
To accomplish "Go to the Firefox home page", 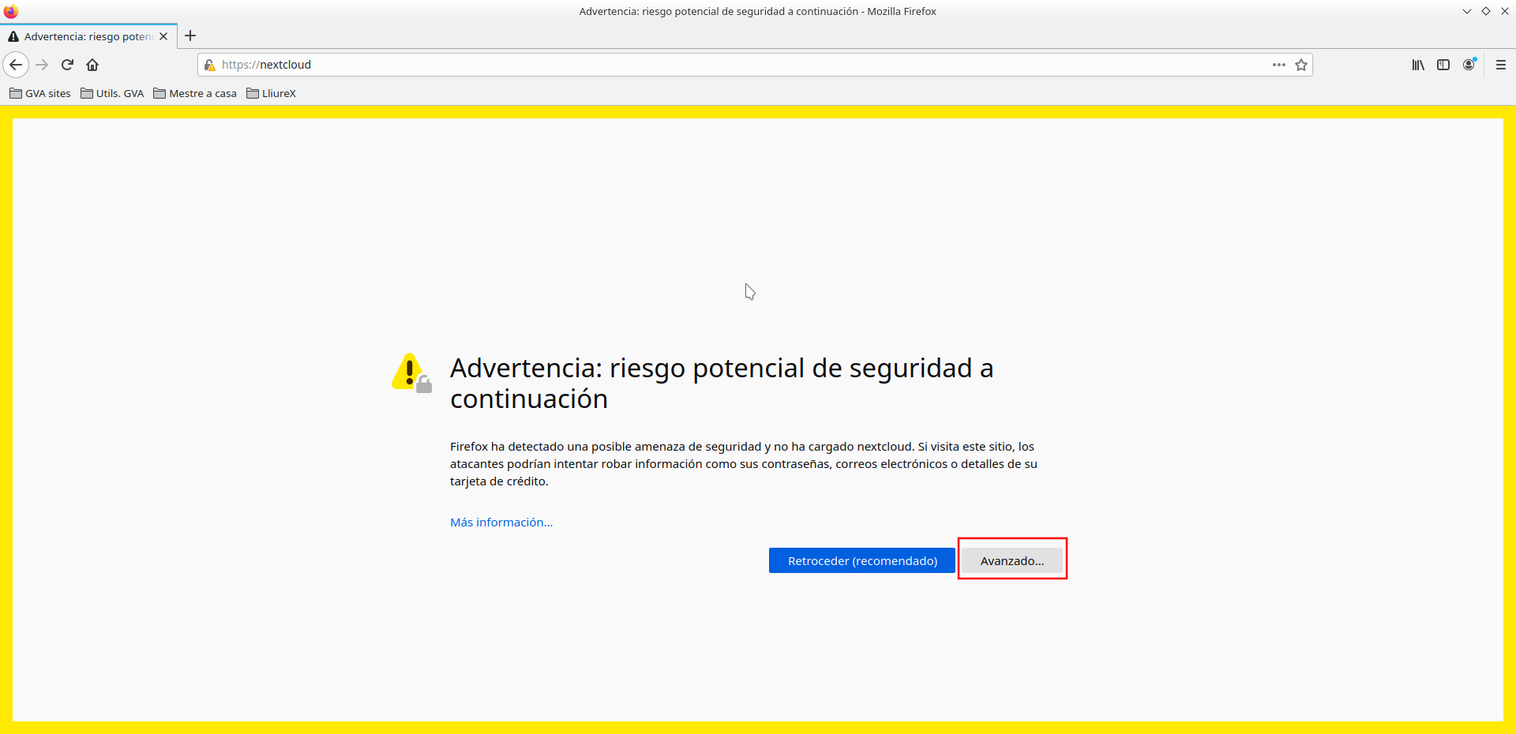I will tap(92, 65).
